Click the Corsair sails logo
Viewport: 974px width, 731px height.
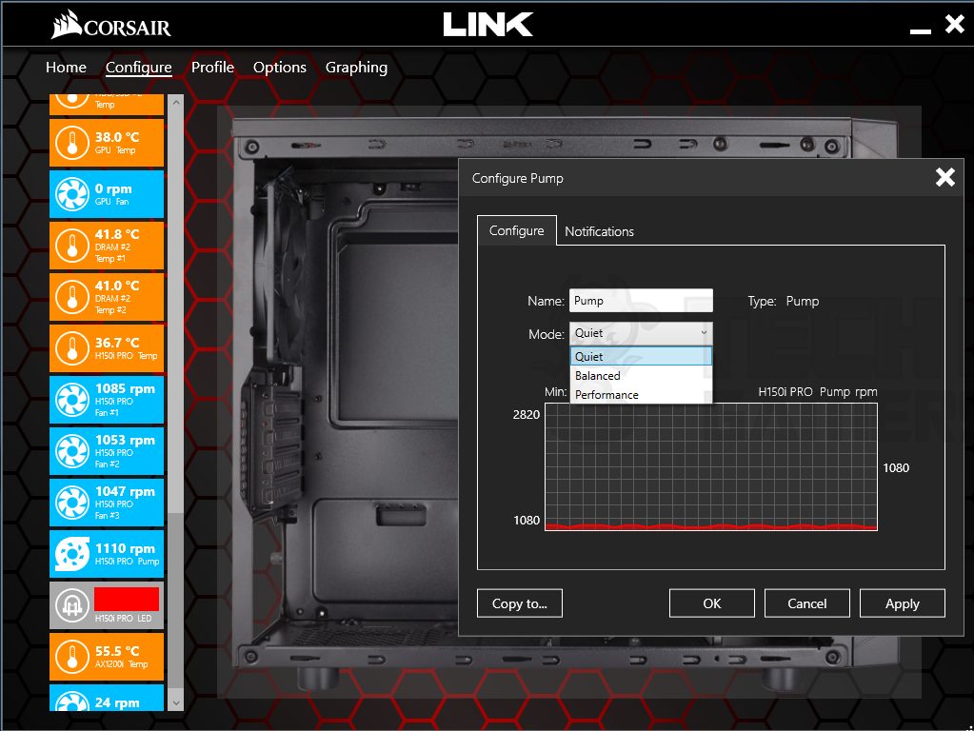coord(67,24)
